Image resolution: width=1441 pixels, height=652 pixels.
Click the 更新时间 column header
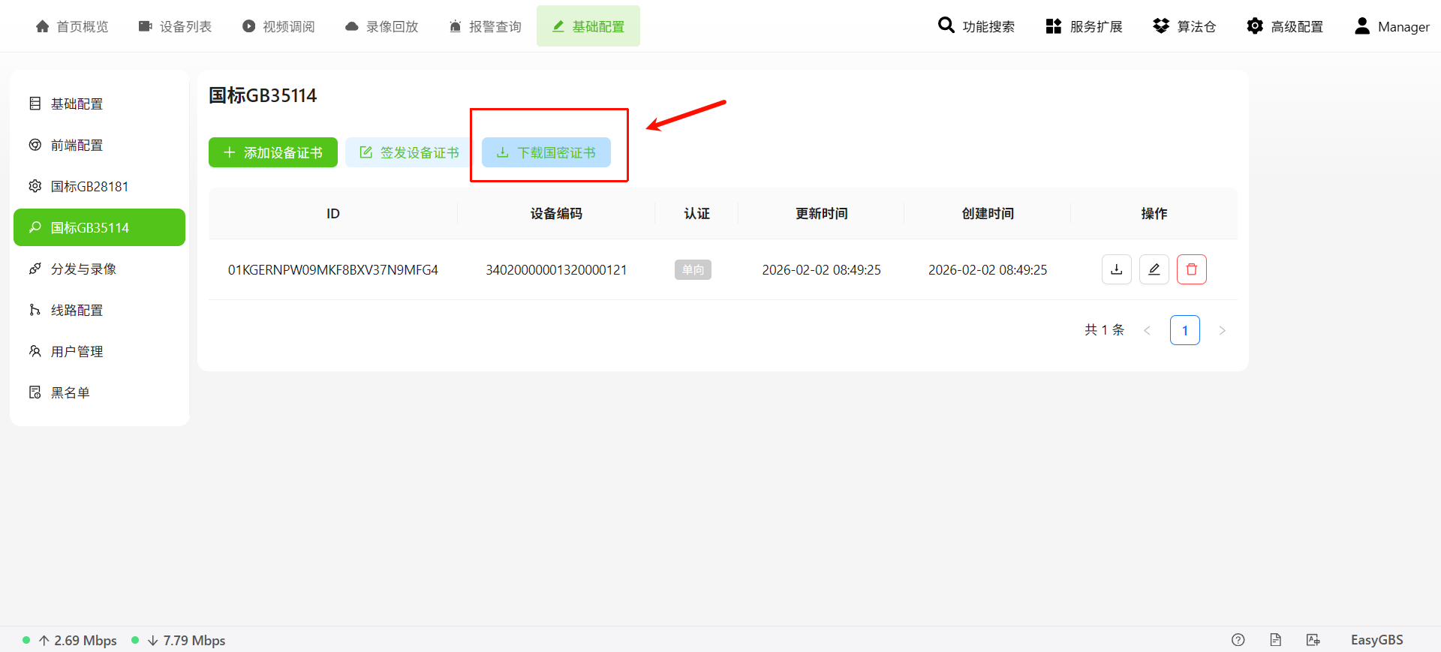tap(822, 214)
